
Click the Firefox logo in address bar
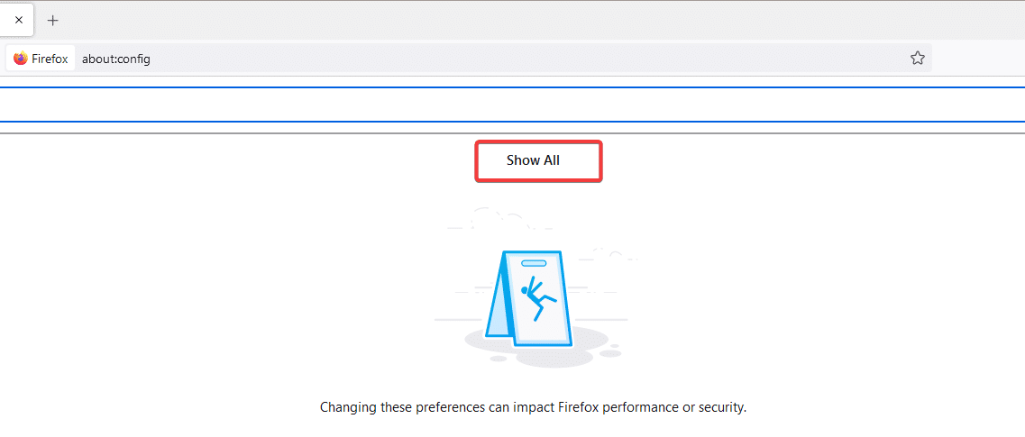click(x=21, y=59)
